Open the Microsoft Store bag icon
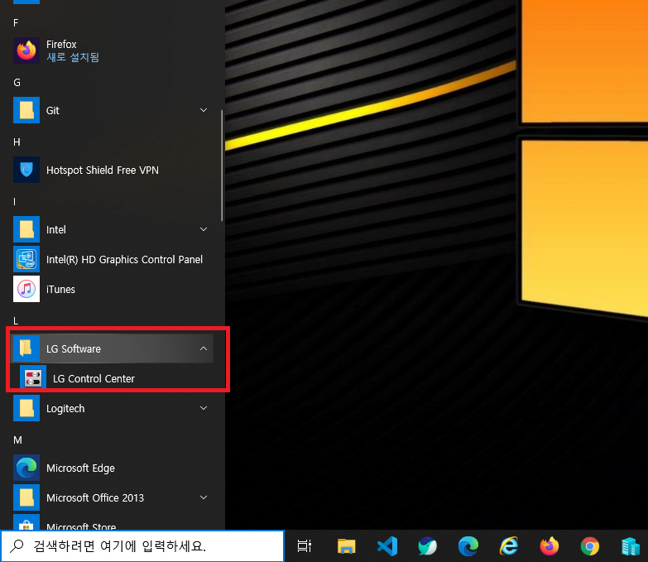The height and width of the screenshot is (562, 648). click(26, 522)
